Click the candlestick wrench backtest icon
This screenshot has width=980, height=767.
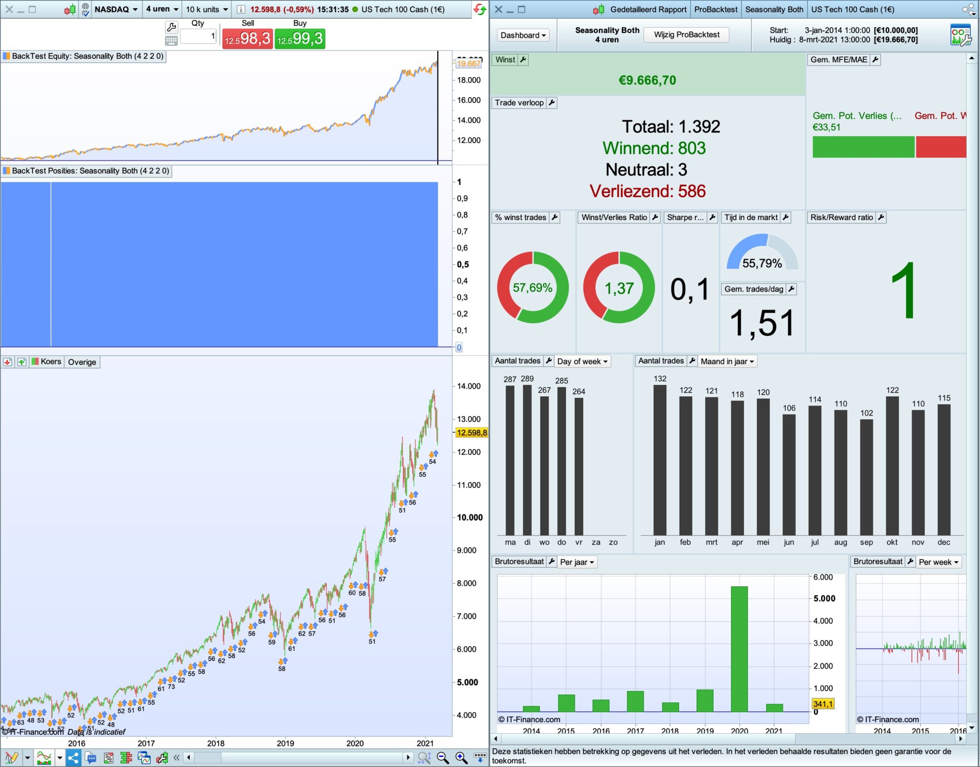[x=162, y=757]
